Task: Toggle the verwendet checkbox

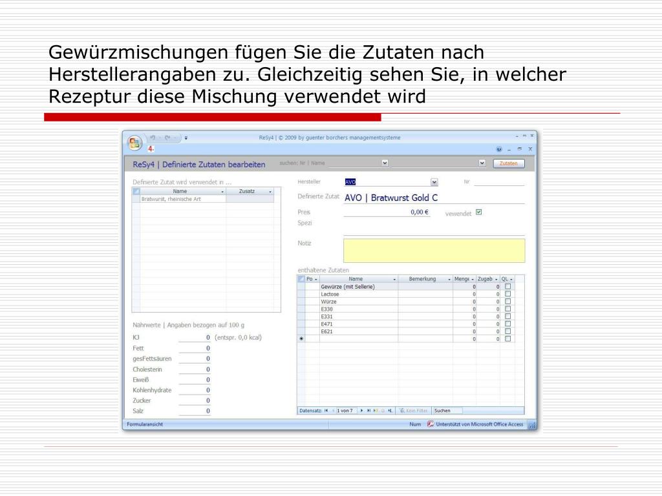Action: pyautogui.click(x=479, y=212)
